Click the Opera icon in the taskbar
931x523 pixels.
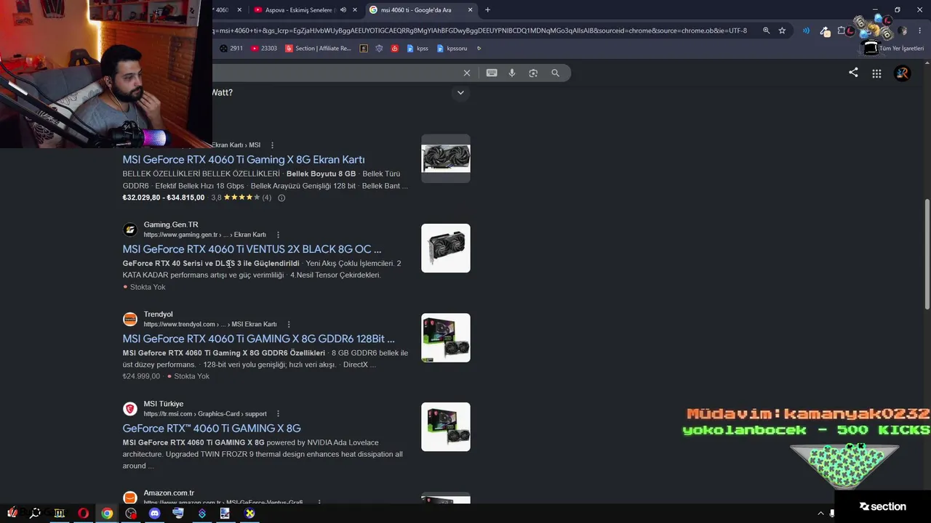pyautogui.click(x=84, y=513)
